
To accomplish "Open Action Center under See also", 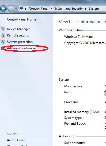I will point(17,140).
